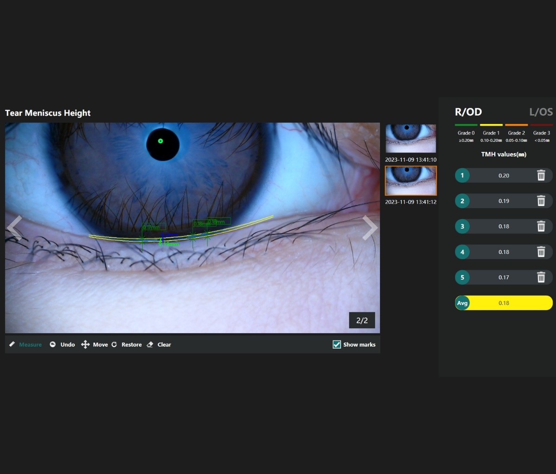The image size is (556, 474).
Task: Select the Measure pencil tool
Action: point(25,345)
